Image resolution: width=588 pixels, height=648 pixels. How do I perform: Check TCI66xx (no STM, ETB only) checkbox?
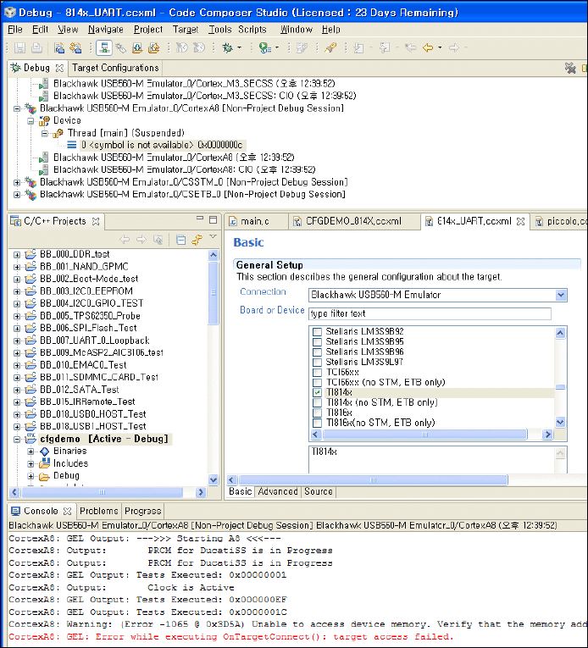[317, 382]
